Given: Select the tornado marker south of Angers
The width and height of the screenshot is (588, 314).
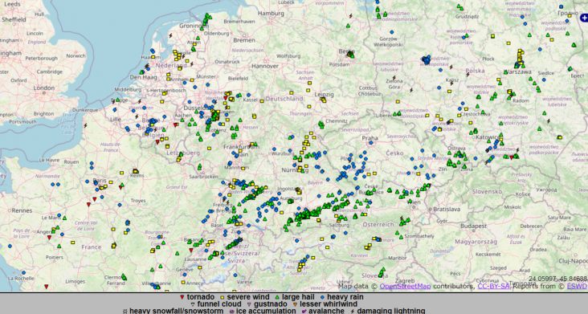Looking at the screenshot, I should pos(49,237).
